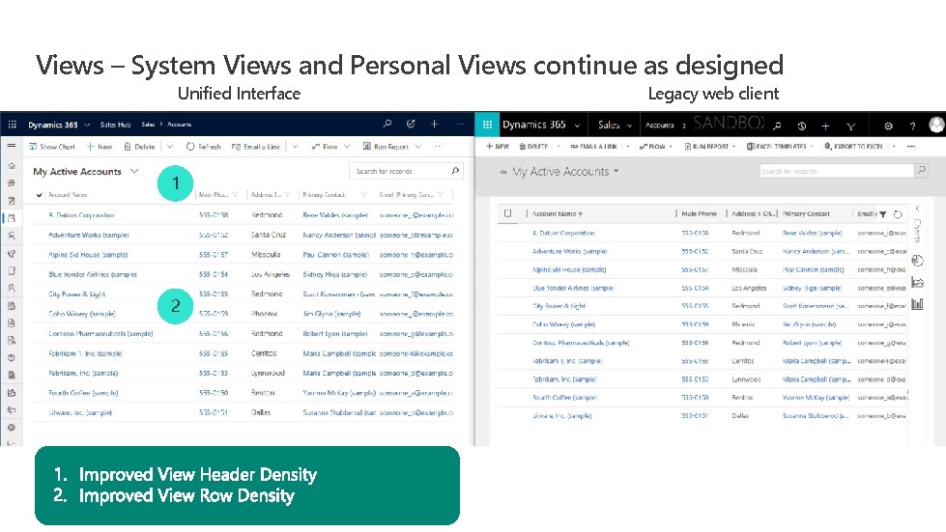Toggle hamburger site map in Unified Interface
This screenshot has height=532, width=946.
tap(12, 146)
